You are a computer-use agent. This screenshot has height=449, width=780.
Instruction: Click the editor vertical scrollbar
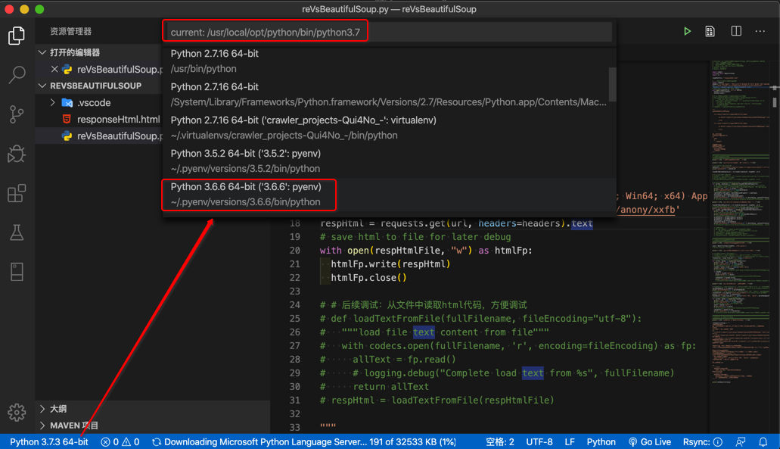pyautogui.click(x=775, y=102)
